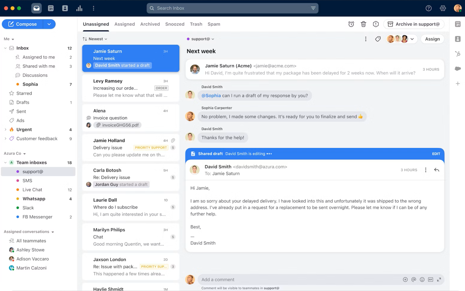This screenshot has width=465, height=291.
Task: Click the Trash delete icon in toolbar
Action: coord(364,24)
